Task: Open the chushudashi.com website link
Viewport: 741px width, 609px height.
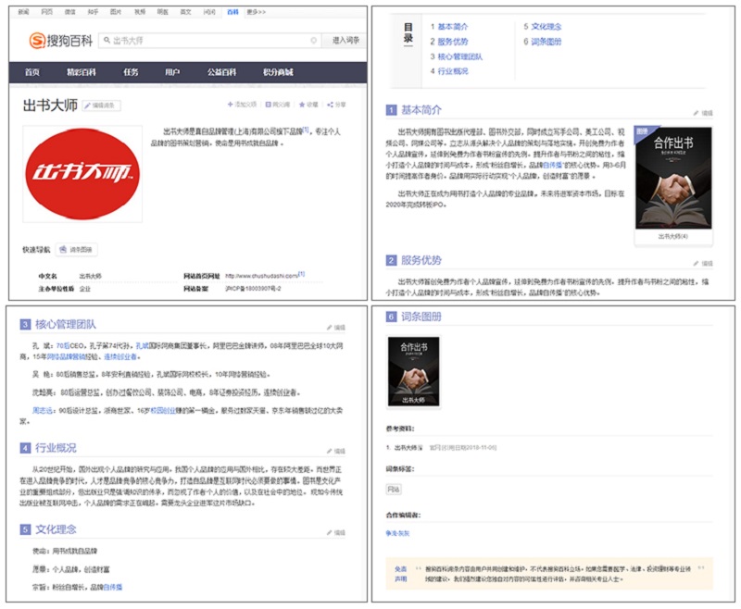Action: (x=261, y=276)
